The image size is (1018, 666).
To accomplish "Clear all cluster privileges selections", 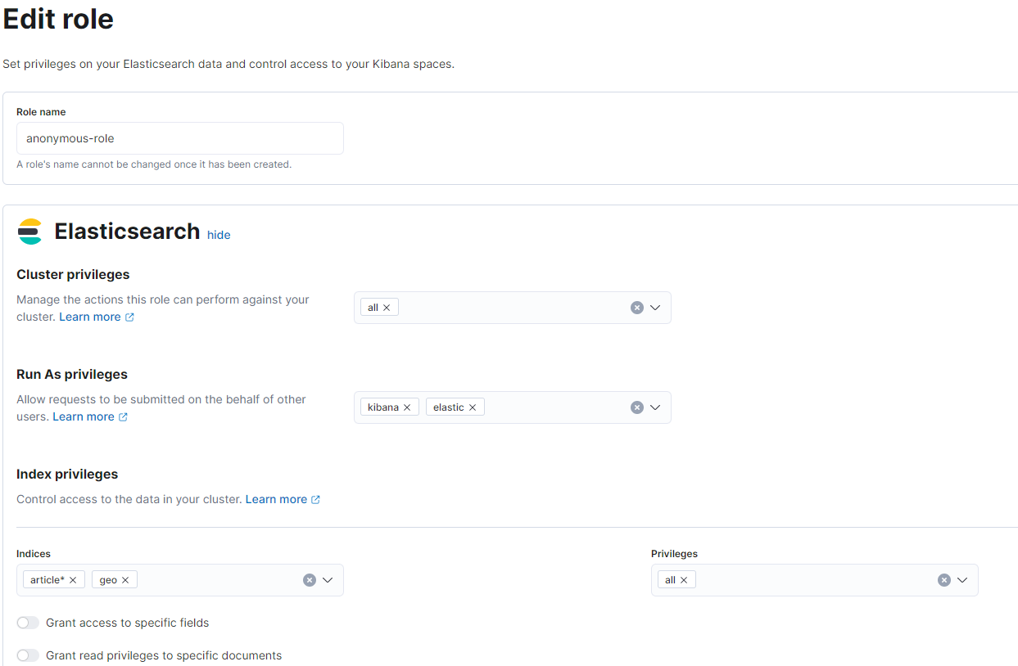I will [x=637, y=308].
